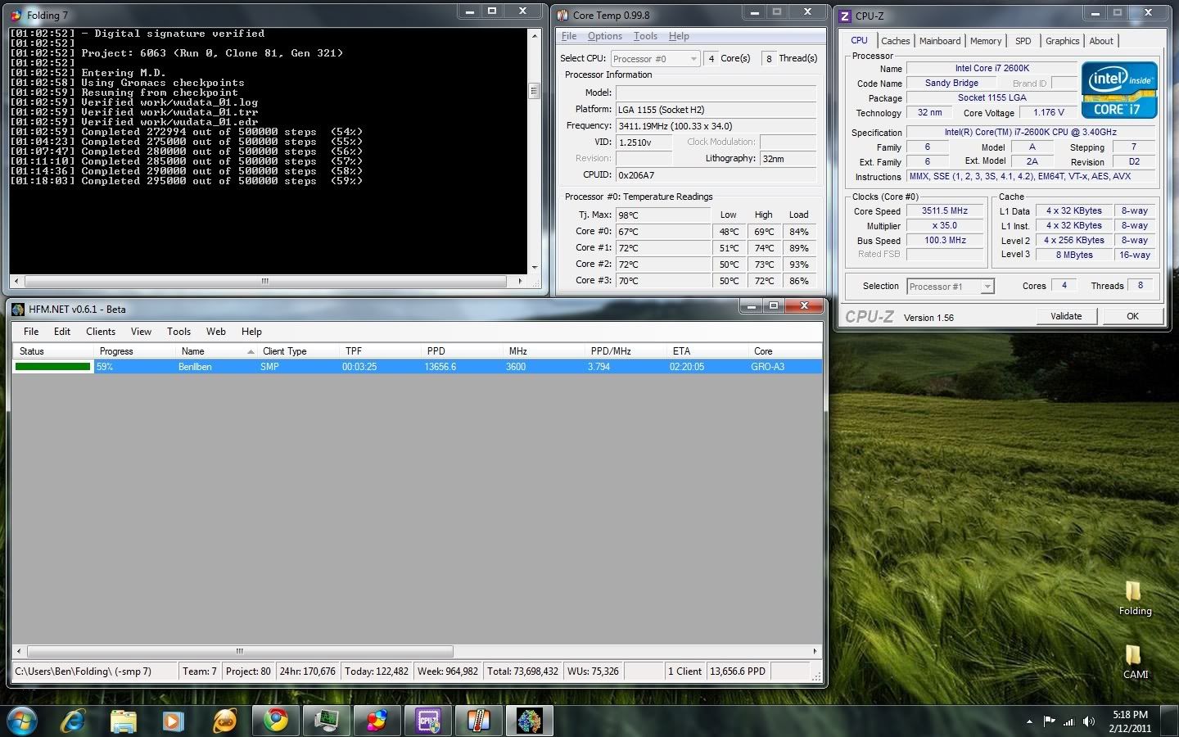Viewport: 1179px width, 737px height.
Task: Click the HFM.NET title bar icon
Action: tap(18, 309)
